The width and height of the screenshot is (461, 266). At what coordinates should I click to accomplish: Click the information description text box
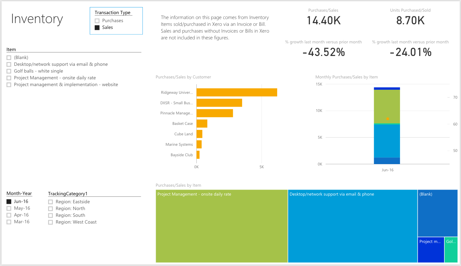[x=215, y=28]
